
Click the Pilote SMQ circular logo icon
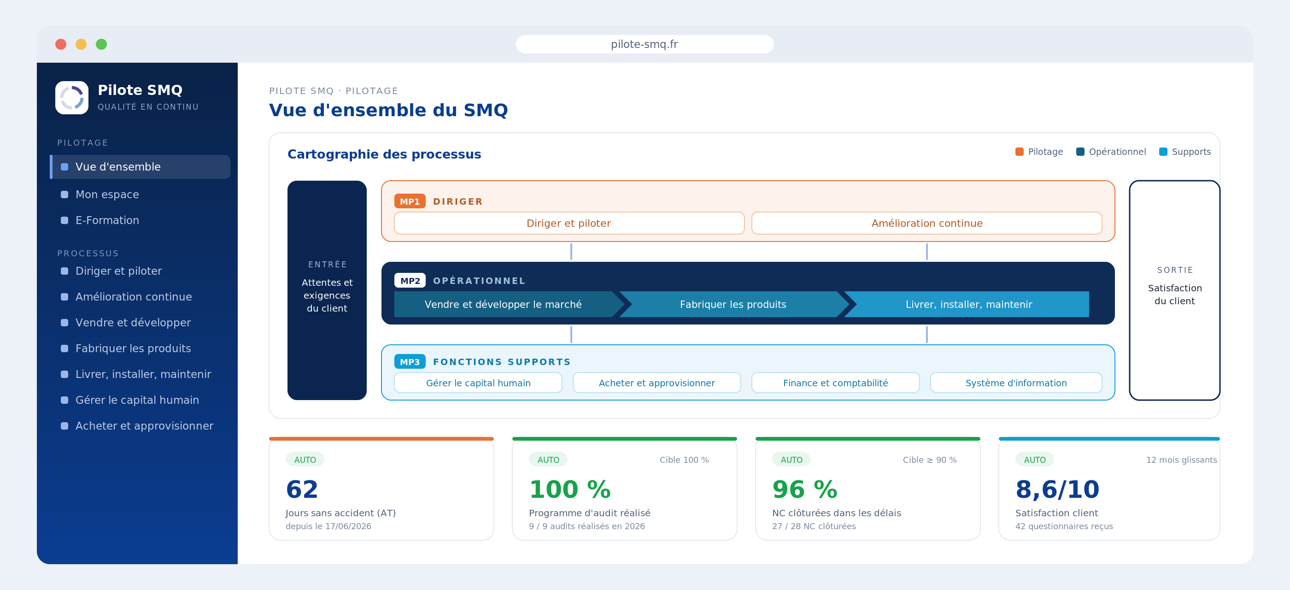coord(71,98)
